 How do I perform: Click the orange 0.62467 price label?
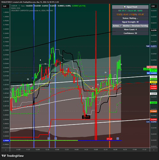[x=154, y=111]
